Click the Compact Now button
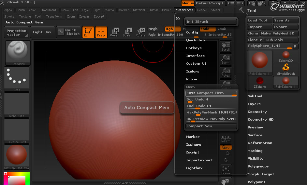 (211, 126)
